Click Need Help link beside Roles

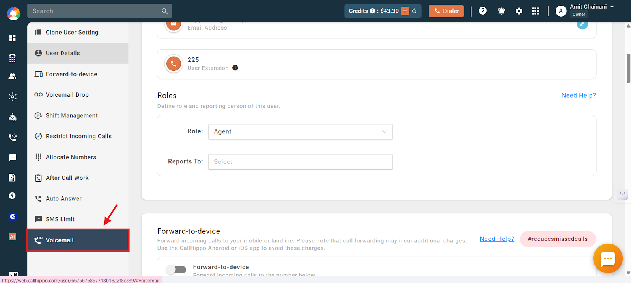[x=579, y=95]
